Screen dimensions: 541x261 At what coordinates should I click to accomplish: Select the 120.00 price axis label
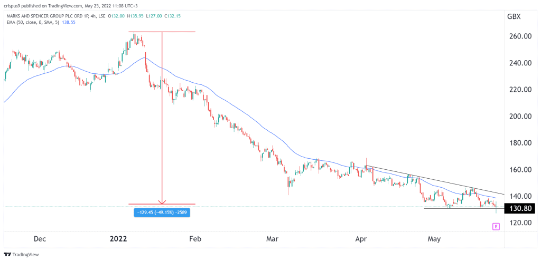click(x=520, y=223)
